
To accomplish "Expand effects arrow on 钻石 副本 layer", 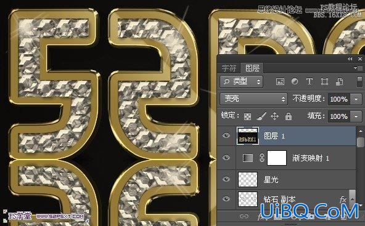I will click(x=353, y=200).
